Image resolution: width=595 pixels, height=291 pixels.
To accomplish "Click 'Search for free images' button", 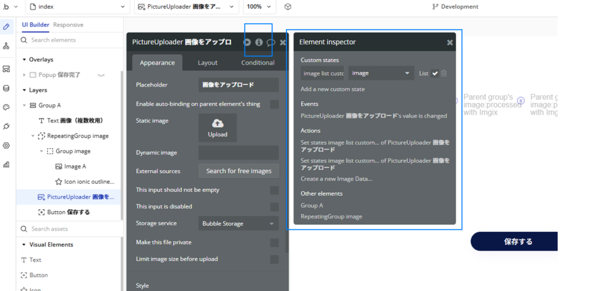I will coord(238,171).
